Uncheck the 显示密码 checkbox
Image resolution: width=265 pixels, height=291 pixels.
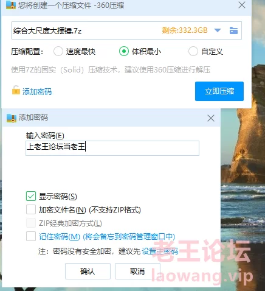click(x=31, y=196)
